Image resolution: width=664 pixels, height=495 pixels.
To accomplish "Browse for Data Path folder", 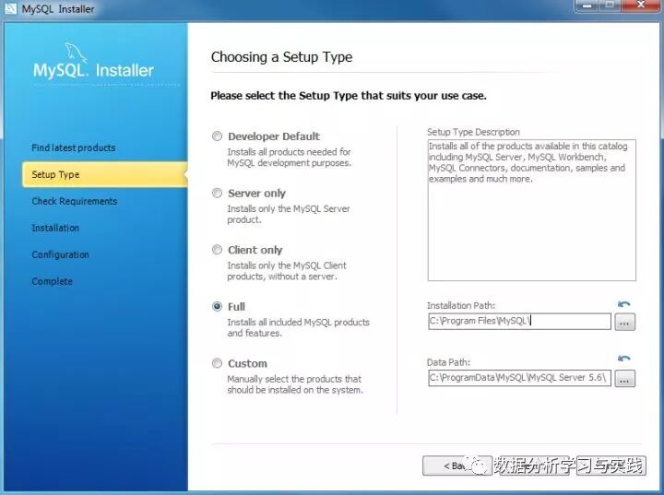I will tap(624, 379).
